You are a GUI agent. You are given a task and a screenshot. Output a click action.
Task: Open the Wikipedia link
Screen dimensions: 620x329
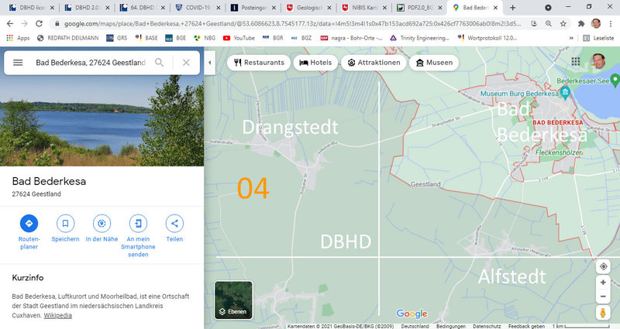[58, 315]
